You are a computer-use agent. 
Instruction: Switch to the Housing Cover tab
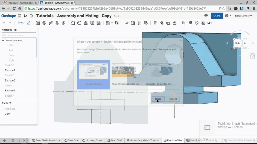92,140
